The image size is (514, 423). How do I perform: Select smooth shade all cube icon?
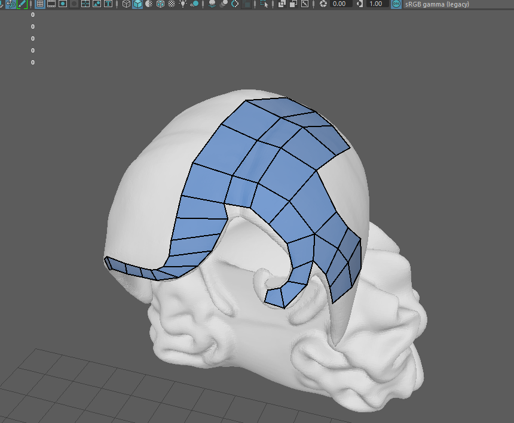pos(137,4)
